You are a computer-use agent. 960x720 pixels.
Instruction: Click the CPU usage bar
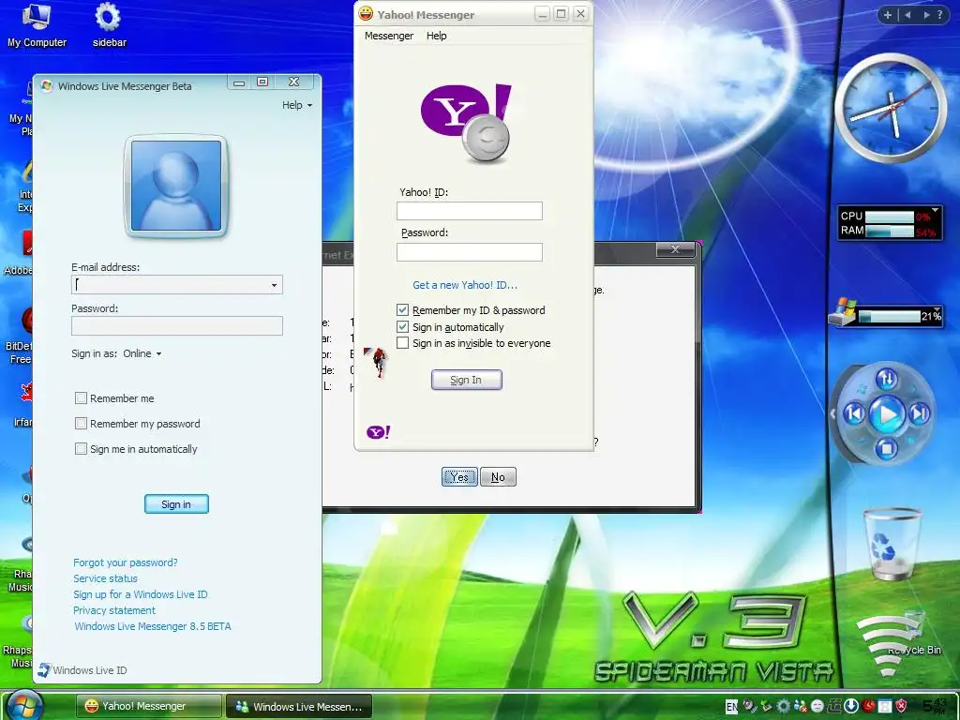(890, 217)
